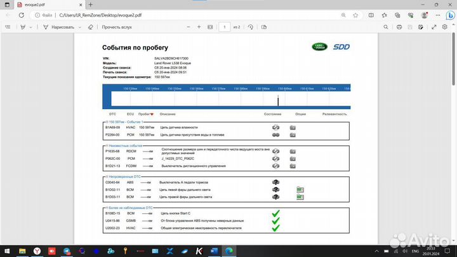Toggle split screen view
Viewport: 457px width, 257px height.
pyautogui.click(x=371, y=15)
